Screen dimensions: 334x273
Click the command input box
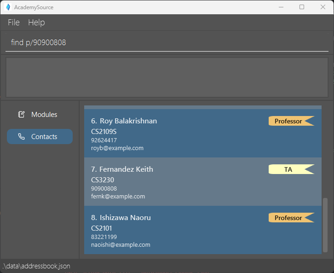(x=167, y=42)
